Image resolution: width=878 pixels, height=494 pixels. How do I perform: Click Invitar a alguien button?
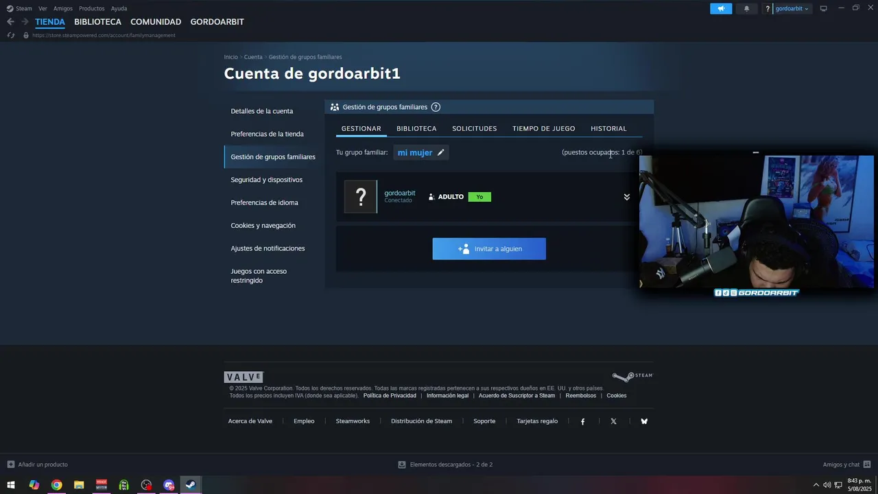point(489,249)
